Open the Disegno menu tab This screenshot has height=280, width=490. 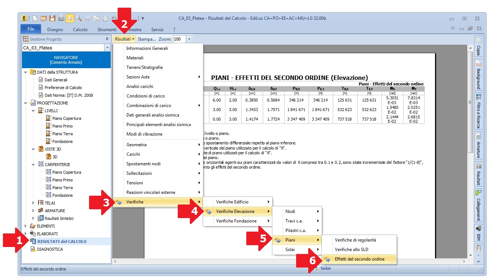pos(55,30)
